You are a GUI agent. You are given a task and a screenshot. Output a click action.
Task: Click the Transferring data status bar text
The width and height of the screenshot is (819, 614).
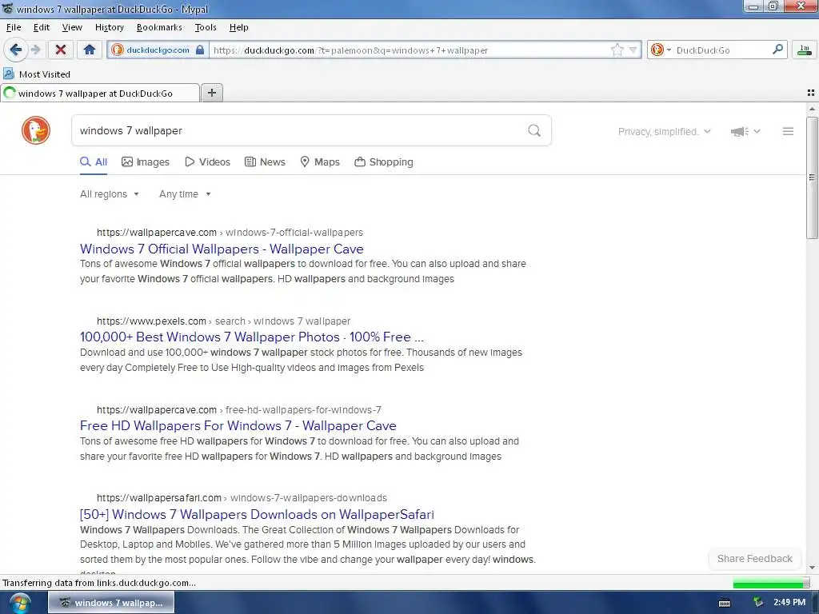coord(99,583)
